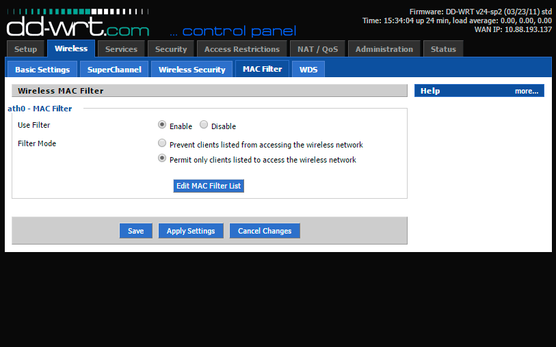Click Edit MAC Filter List button

click(x=209, y=186)
